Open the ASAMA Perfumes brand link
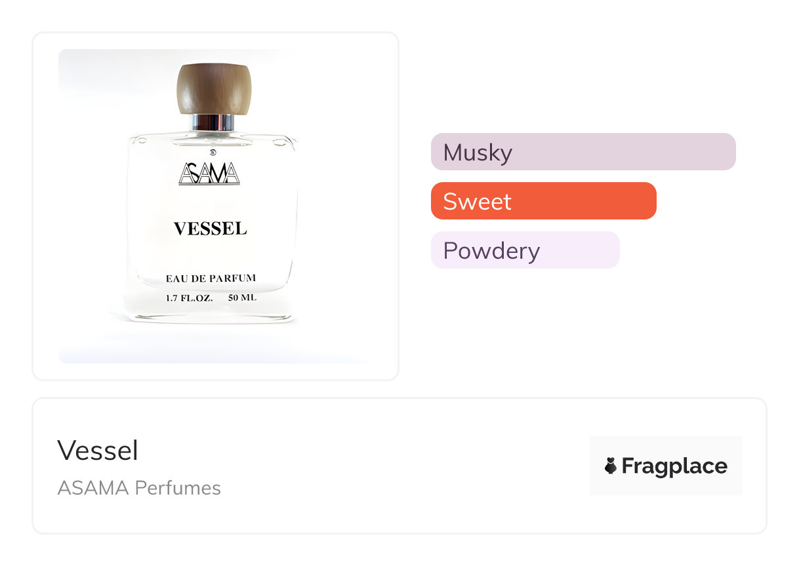799x566 pixels. tap(139, 488)
